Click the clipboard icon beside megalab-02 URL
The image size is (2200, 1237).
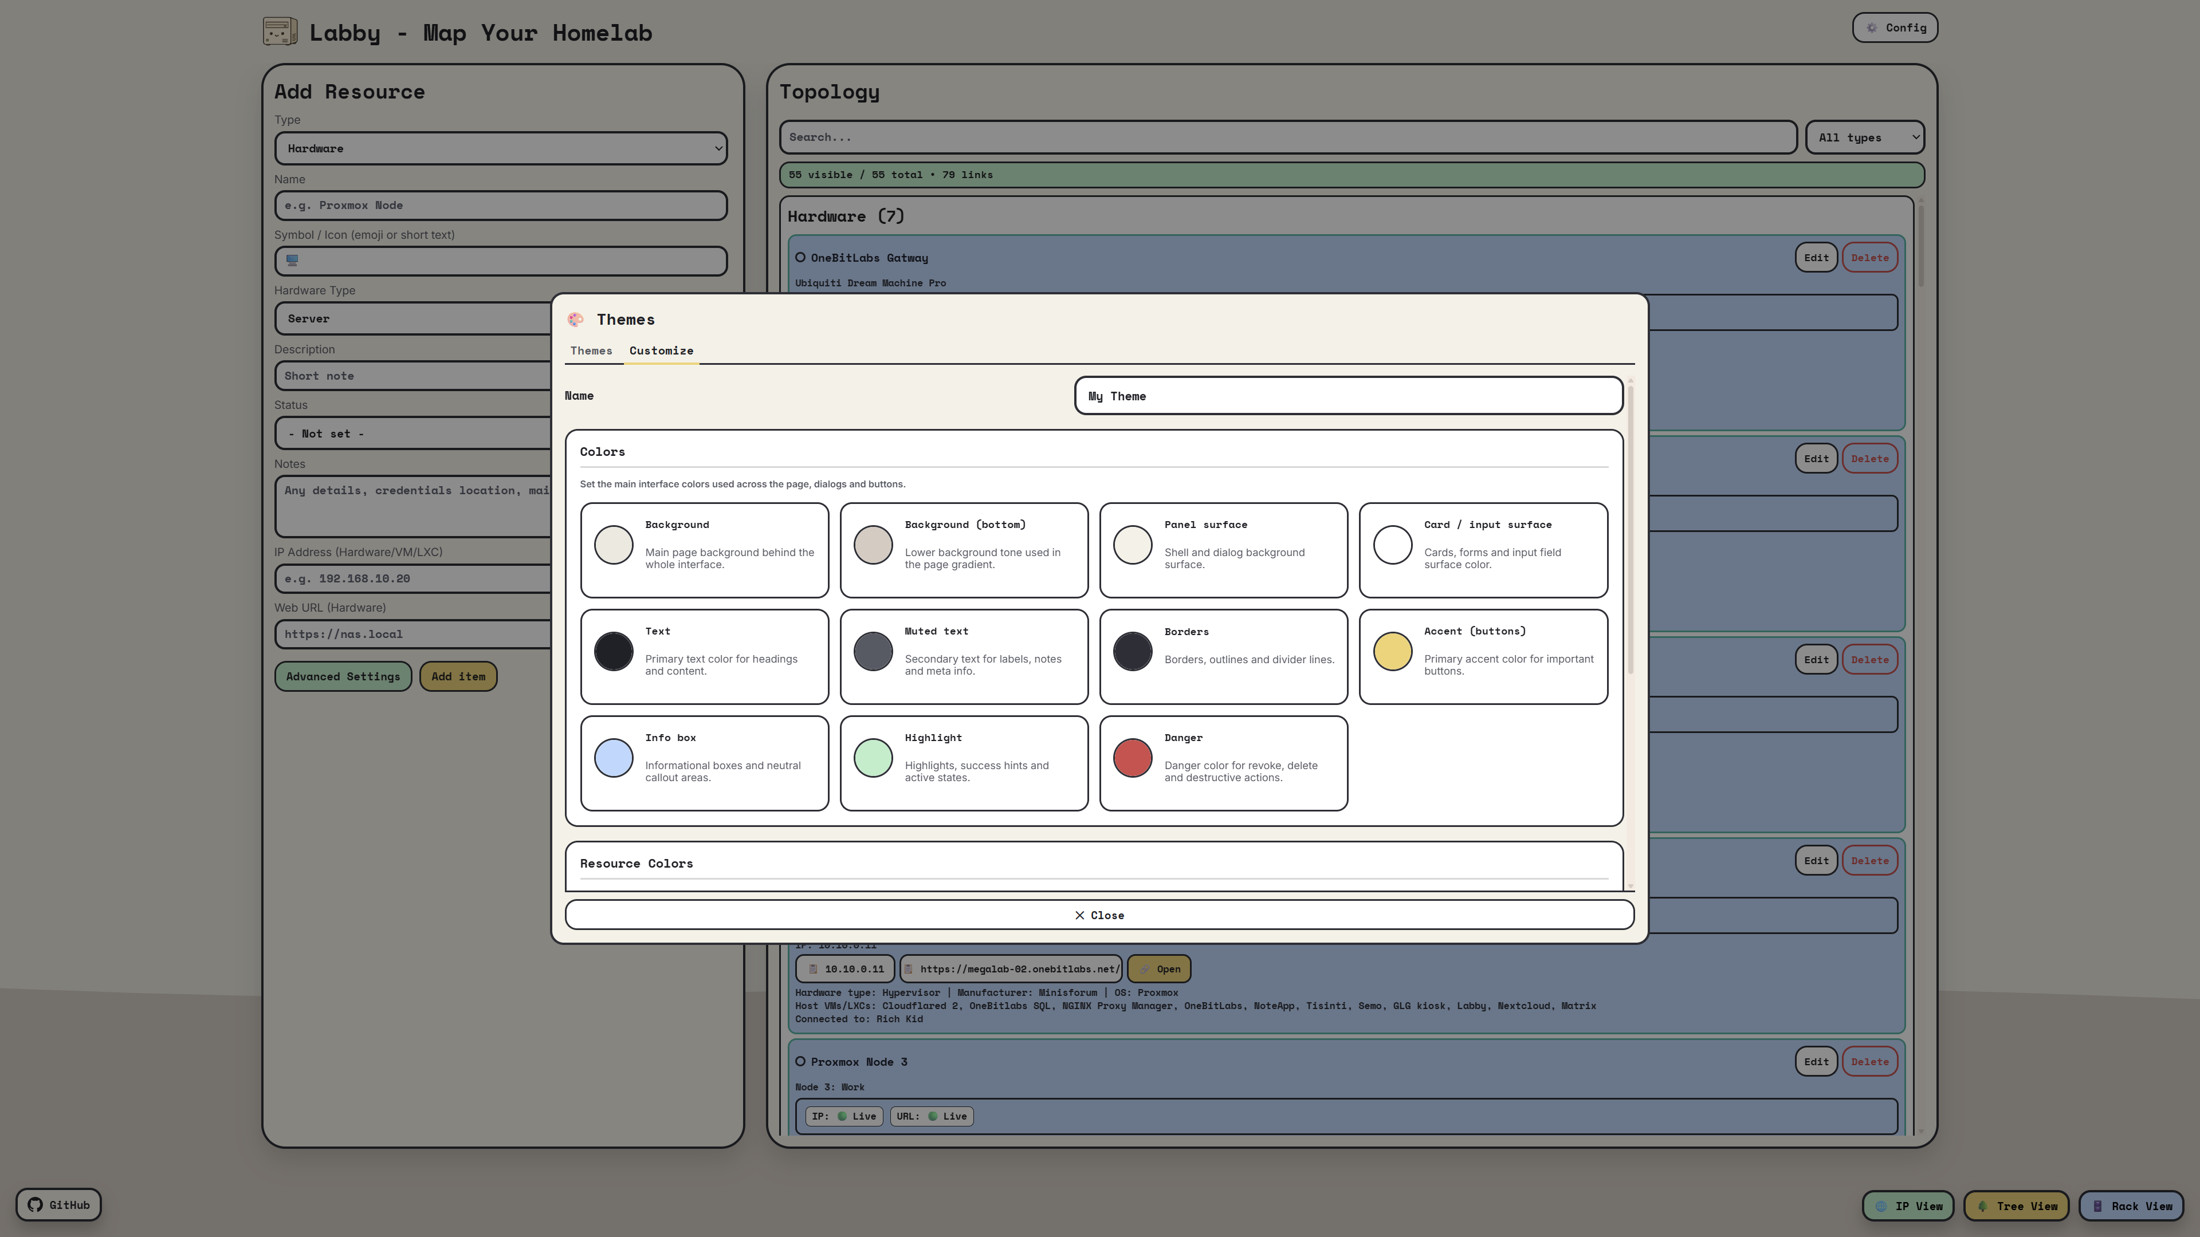pos(909,969)
